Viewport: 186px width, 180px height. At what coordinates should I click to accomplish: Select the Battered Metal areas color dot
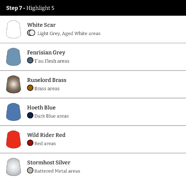pyautogui.click(x=30, y=171)
